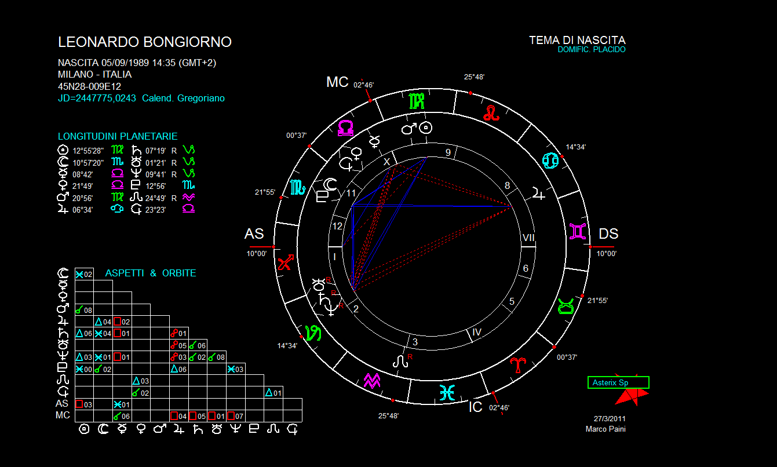Select the magenta Aquarius waves on the wheel
This screenshot has height=467, width=777.
[371, 381]
